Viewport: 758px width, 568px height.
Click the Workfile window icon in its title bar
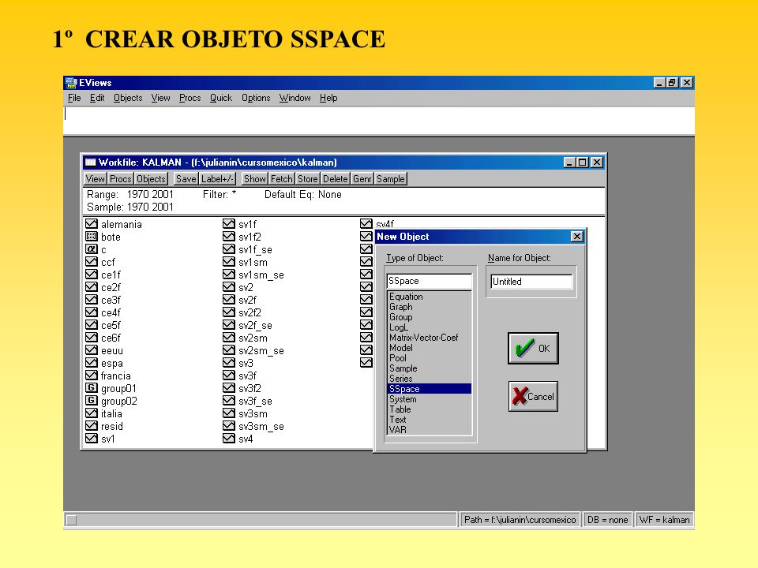90,163
